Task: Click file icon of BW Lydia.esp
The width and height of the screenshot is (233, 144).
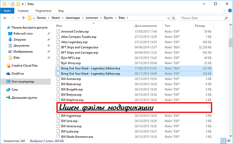Action: 58,132
